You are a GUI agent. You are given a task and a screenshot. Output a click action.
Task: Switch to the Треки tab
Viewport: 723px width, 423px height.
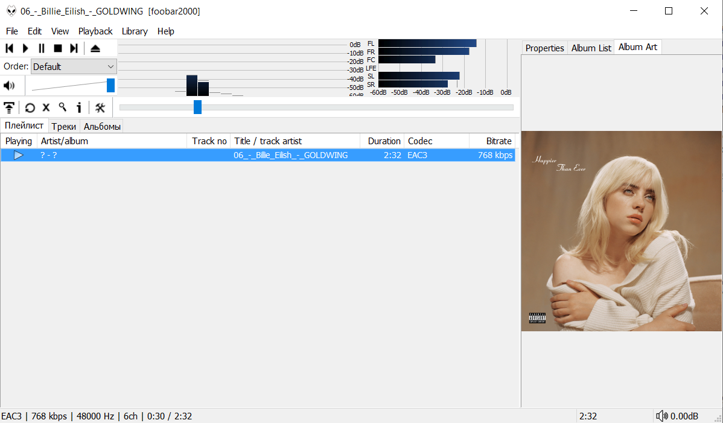63,126
